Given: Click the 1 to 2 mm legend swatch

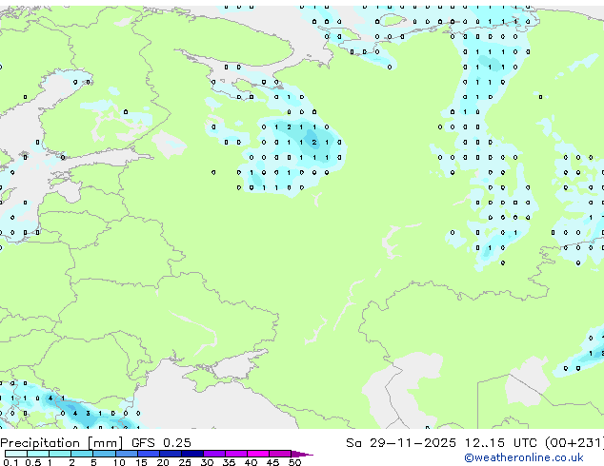Looking at the screenshot, I should pyautogui.click(x=60, y=454).
